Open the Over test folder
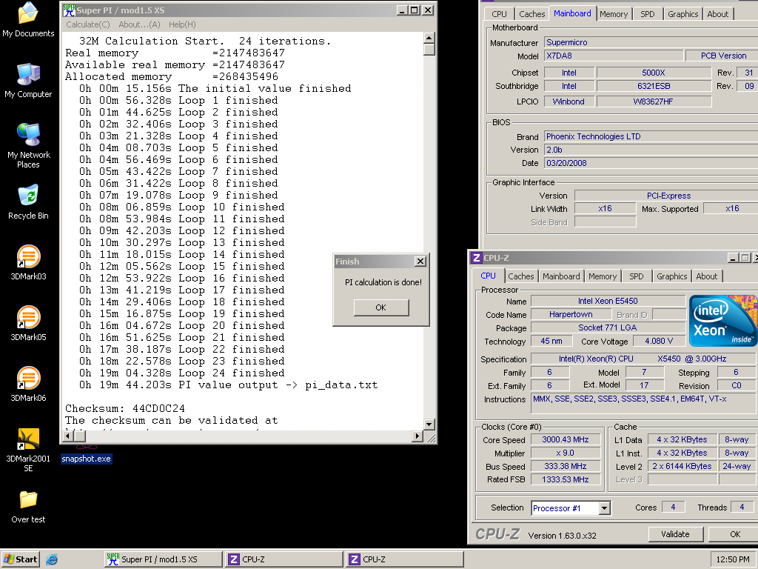 coord(28,507)
